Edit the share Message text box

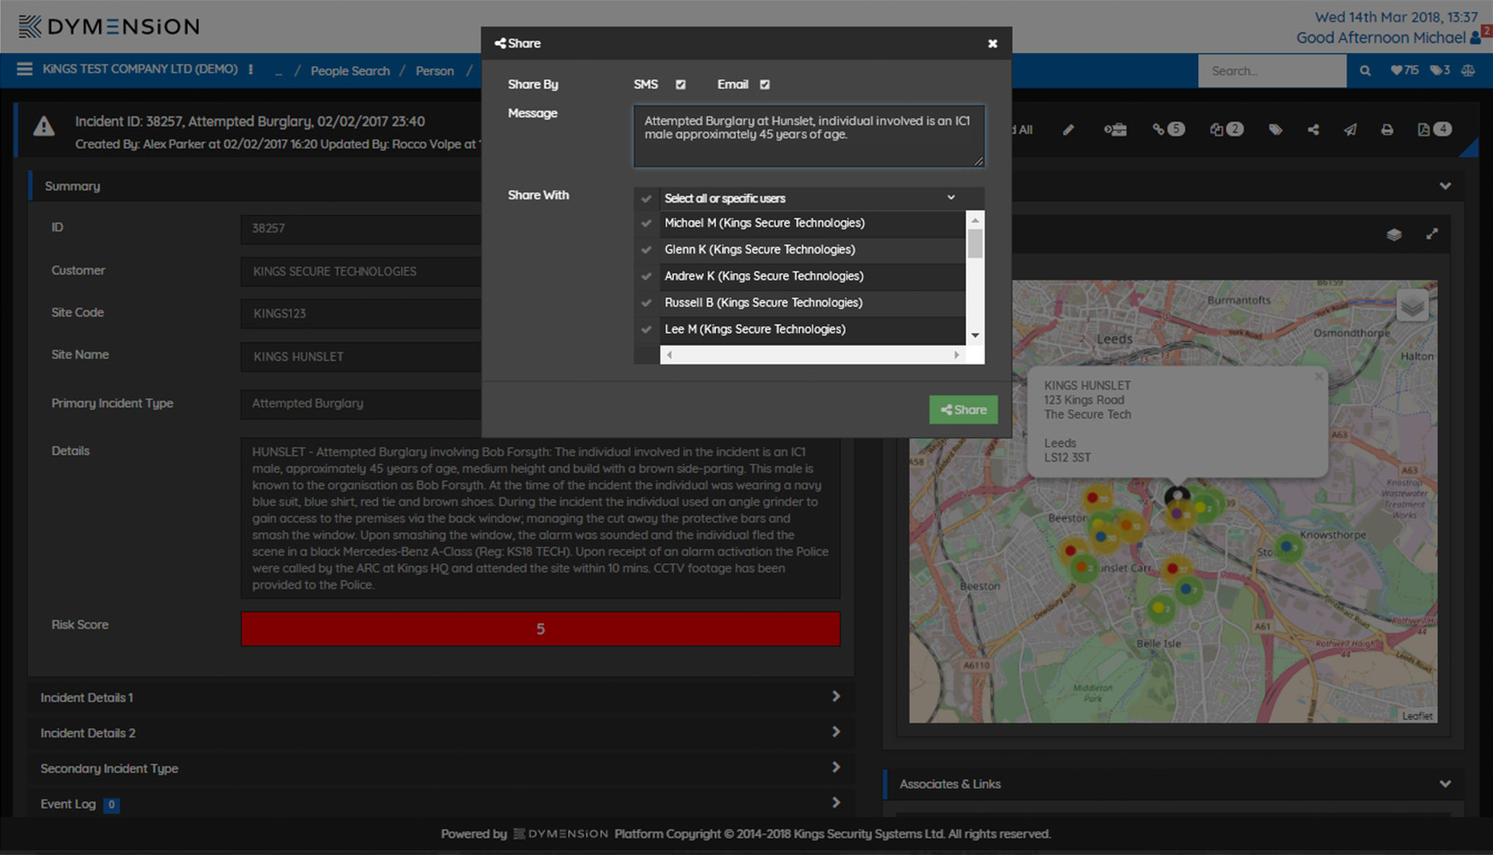point(808,136)
